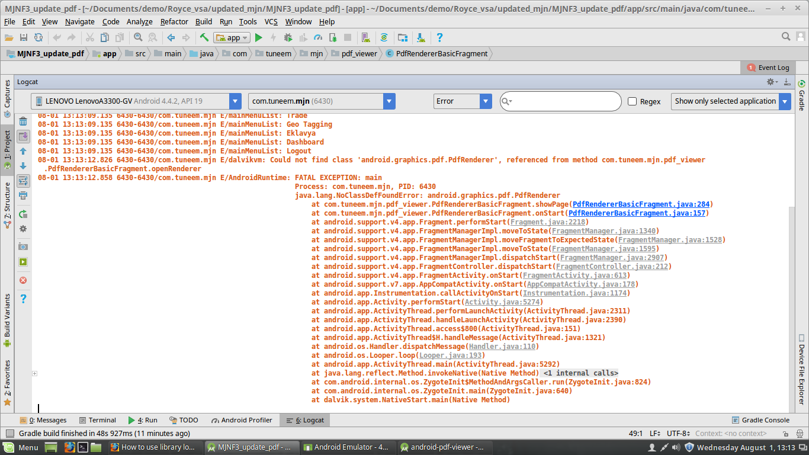Open the Event Log button

[x=768, y=68]
